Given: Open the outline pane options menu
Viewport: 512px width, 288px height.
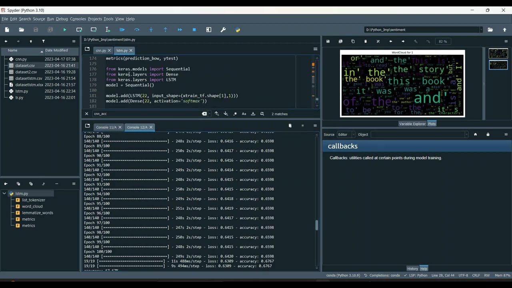Looking at the screenshot, I should (74, 184).
